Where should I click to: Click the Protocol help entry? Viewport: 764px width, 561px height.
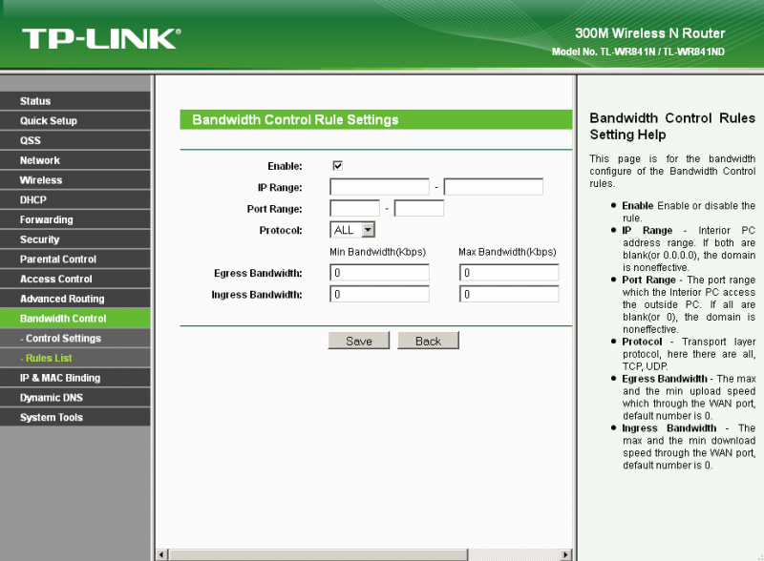(x=689, y=354)
